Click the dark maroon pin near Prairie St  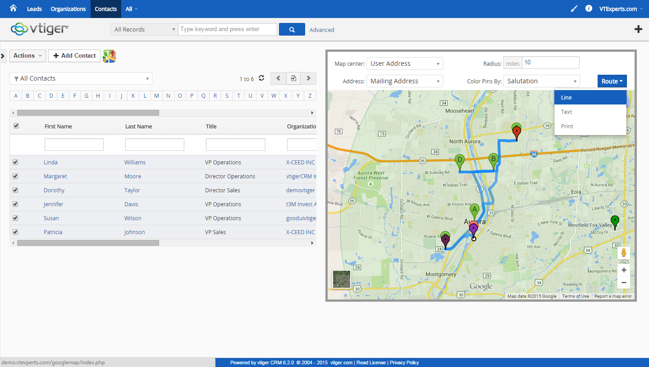(446, 242)
